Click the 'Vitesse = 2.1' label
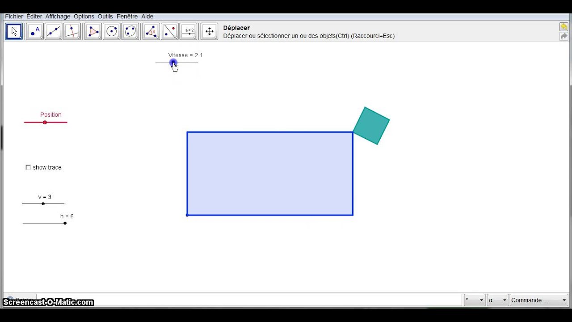The image size is (572, 322). 185,55
